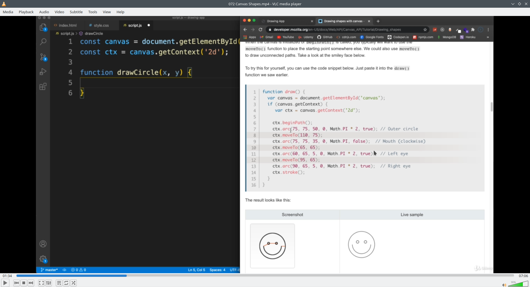Toggle loop playback mode
Screen dimensions: 530x287
pyautogui.click(x=66, y=283)
